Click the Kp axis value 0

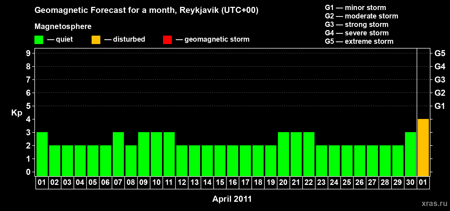pos(28,172)
